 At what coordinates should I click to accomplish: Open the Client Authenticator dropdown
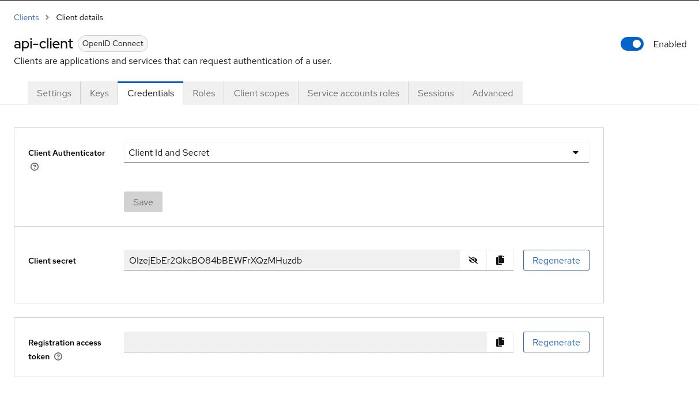point(356,152)
